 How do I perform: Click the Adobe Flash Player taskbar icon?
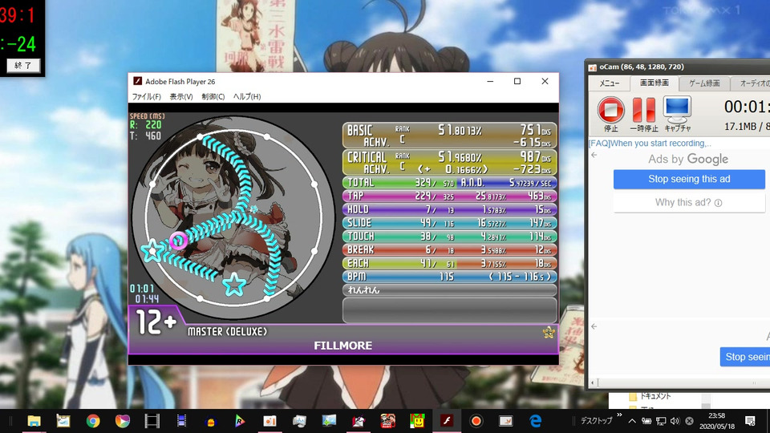click(447, 421)
